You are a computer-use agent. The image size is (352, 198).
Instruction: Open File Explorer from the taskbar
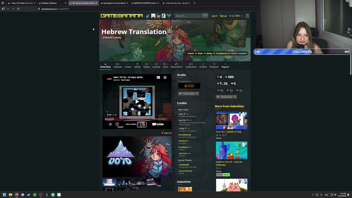[x=10, y=195]
